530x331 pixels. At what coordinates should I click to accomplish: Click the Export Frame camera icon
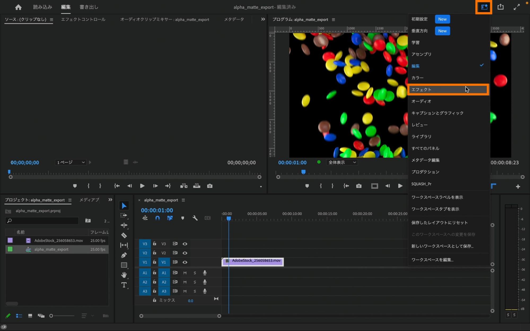(x=359, y=186)
